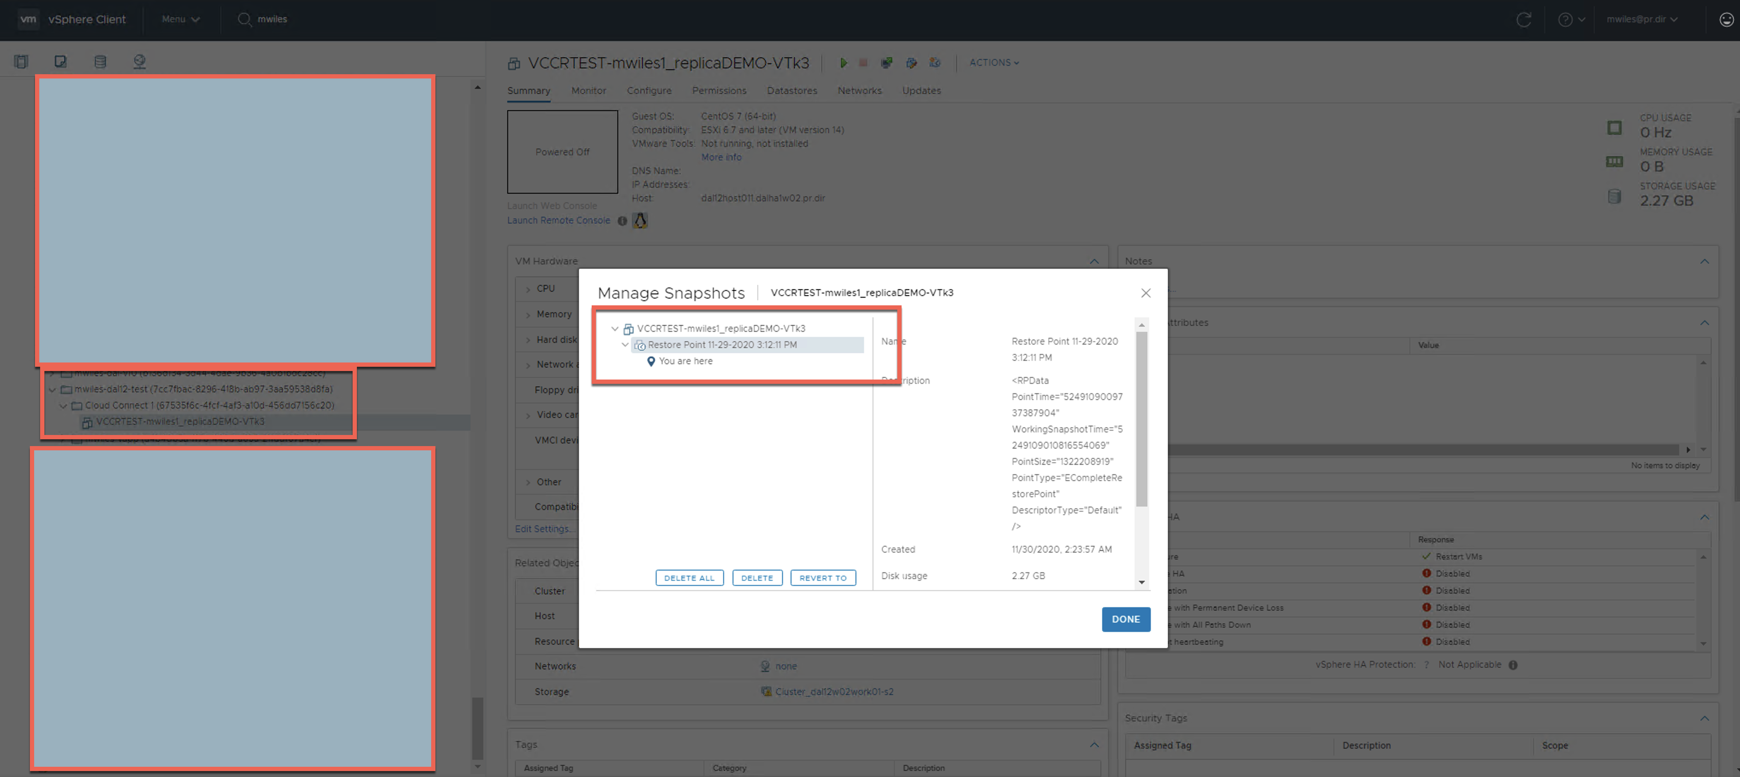This screenshot has width=1740, height=777.
Task: Open the Networking inventory view icon
Action: (x=139, y=61)
